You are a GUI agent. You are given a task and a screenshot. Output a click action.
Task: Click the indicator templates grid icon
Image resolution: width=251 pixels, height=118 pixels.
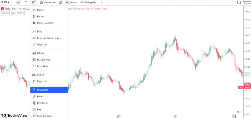click(60, 2)
